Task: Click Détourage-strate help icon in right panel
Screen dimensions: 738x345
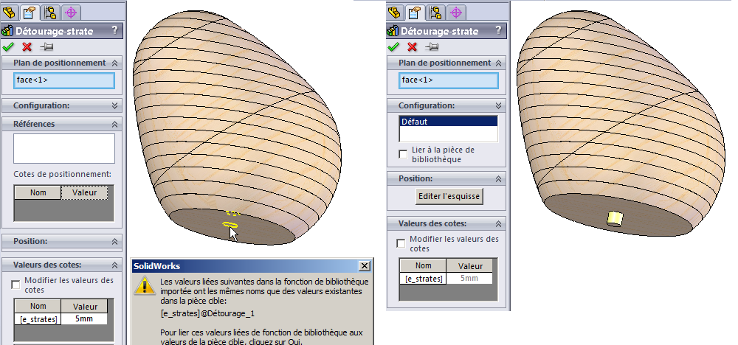Action: (x=500, y=30)
